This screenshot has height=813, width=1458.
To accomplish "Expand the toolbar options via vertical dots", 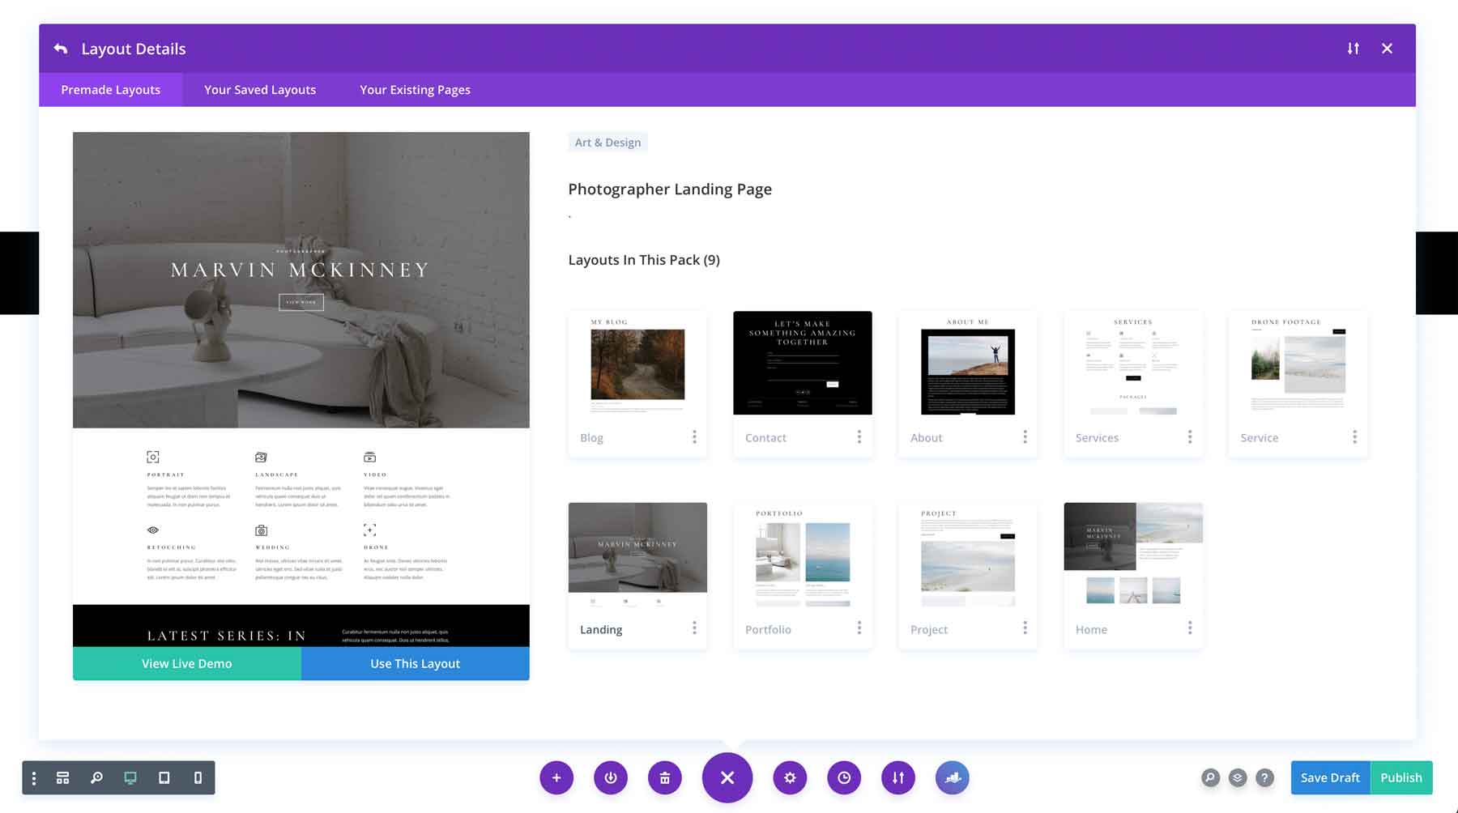I will tap(33, 777).
